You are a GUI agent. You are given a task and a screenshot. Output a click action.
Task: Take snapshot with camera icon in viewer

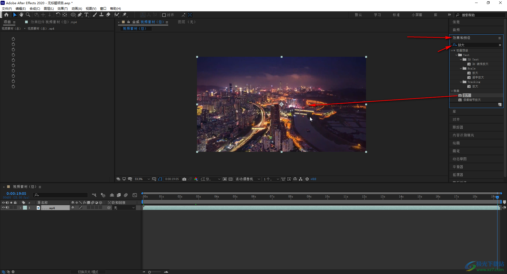184,179
